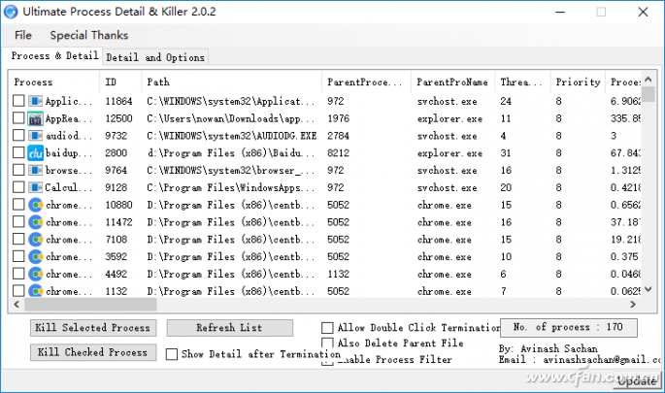Screen dimensions: 665x393
Task: Sort by ParentProName column header
Action: 453,82
